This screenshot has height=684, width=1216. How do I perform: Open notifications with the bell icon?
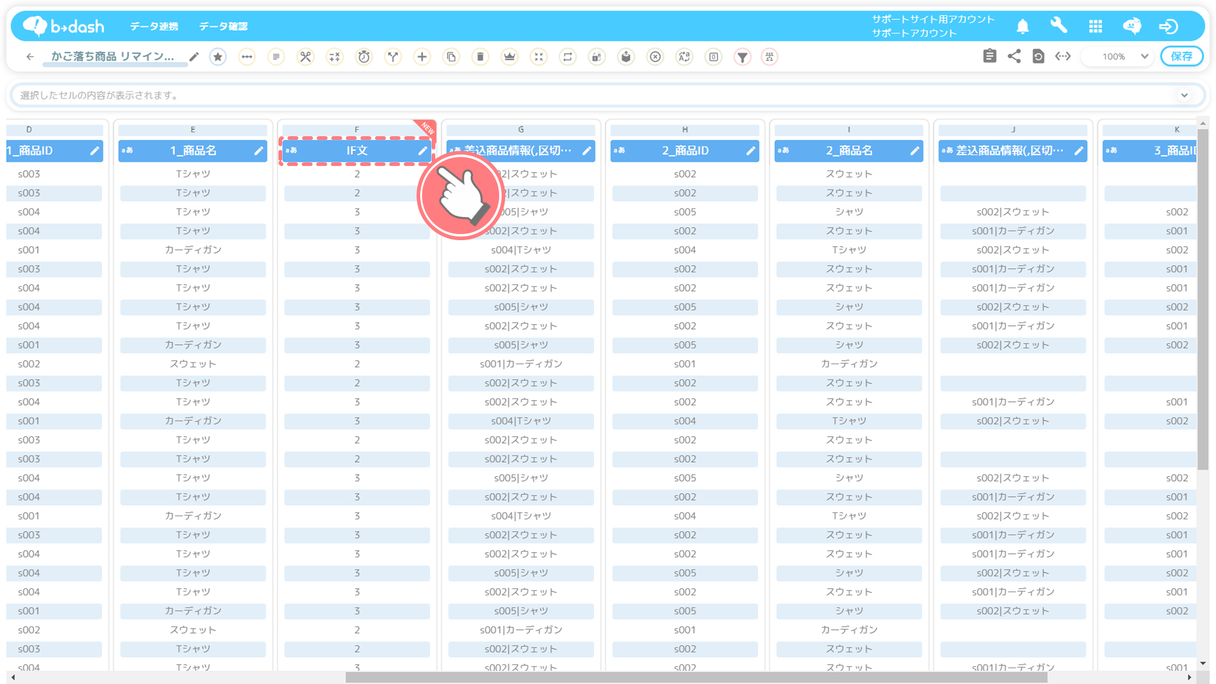(1023, 26)
